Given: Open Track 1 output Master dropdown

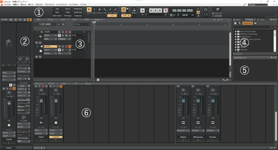Looking at the screenshot, I should [64, 39].
